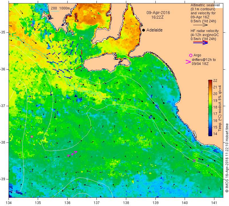Click the 139 longitude axis label
Viewport: 229px width, 206px height.
pos(155,203)
